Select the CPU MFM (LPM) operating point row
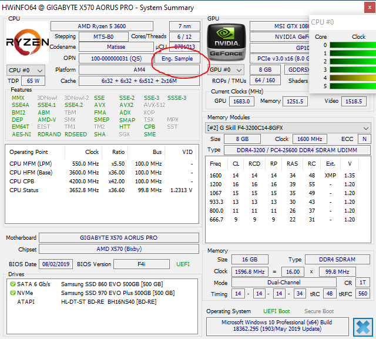Screen dimensions: 376x339 pos(101,164)
